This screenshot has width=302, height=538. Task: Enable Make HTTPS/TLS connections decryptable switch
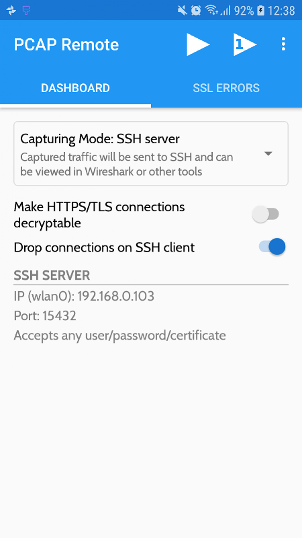tap(266, 215)
